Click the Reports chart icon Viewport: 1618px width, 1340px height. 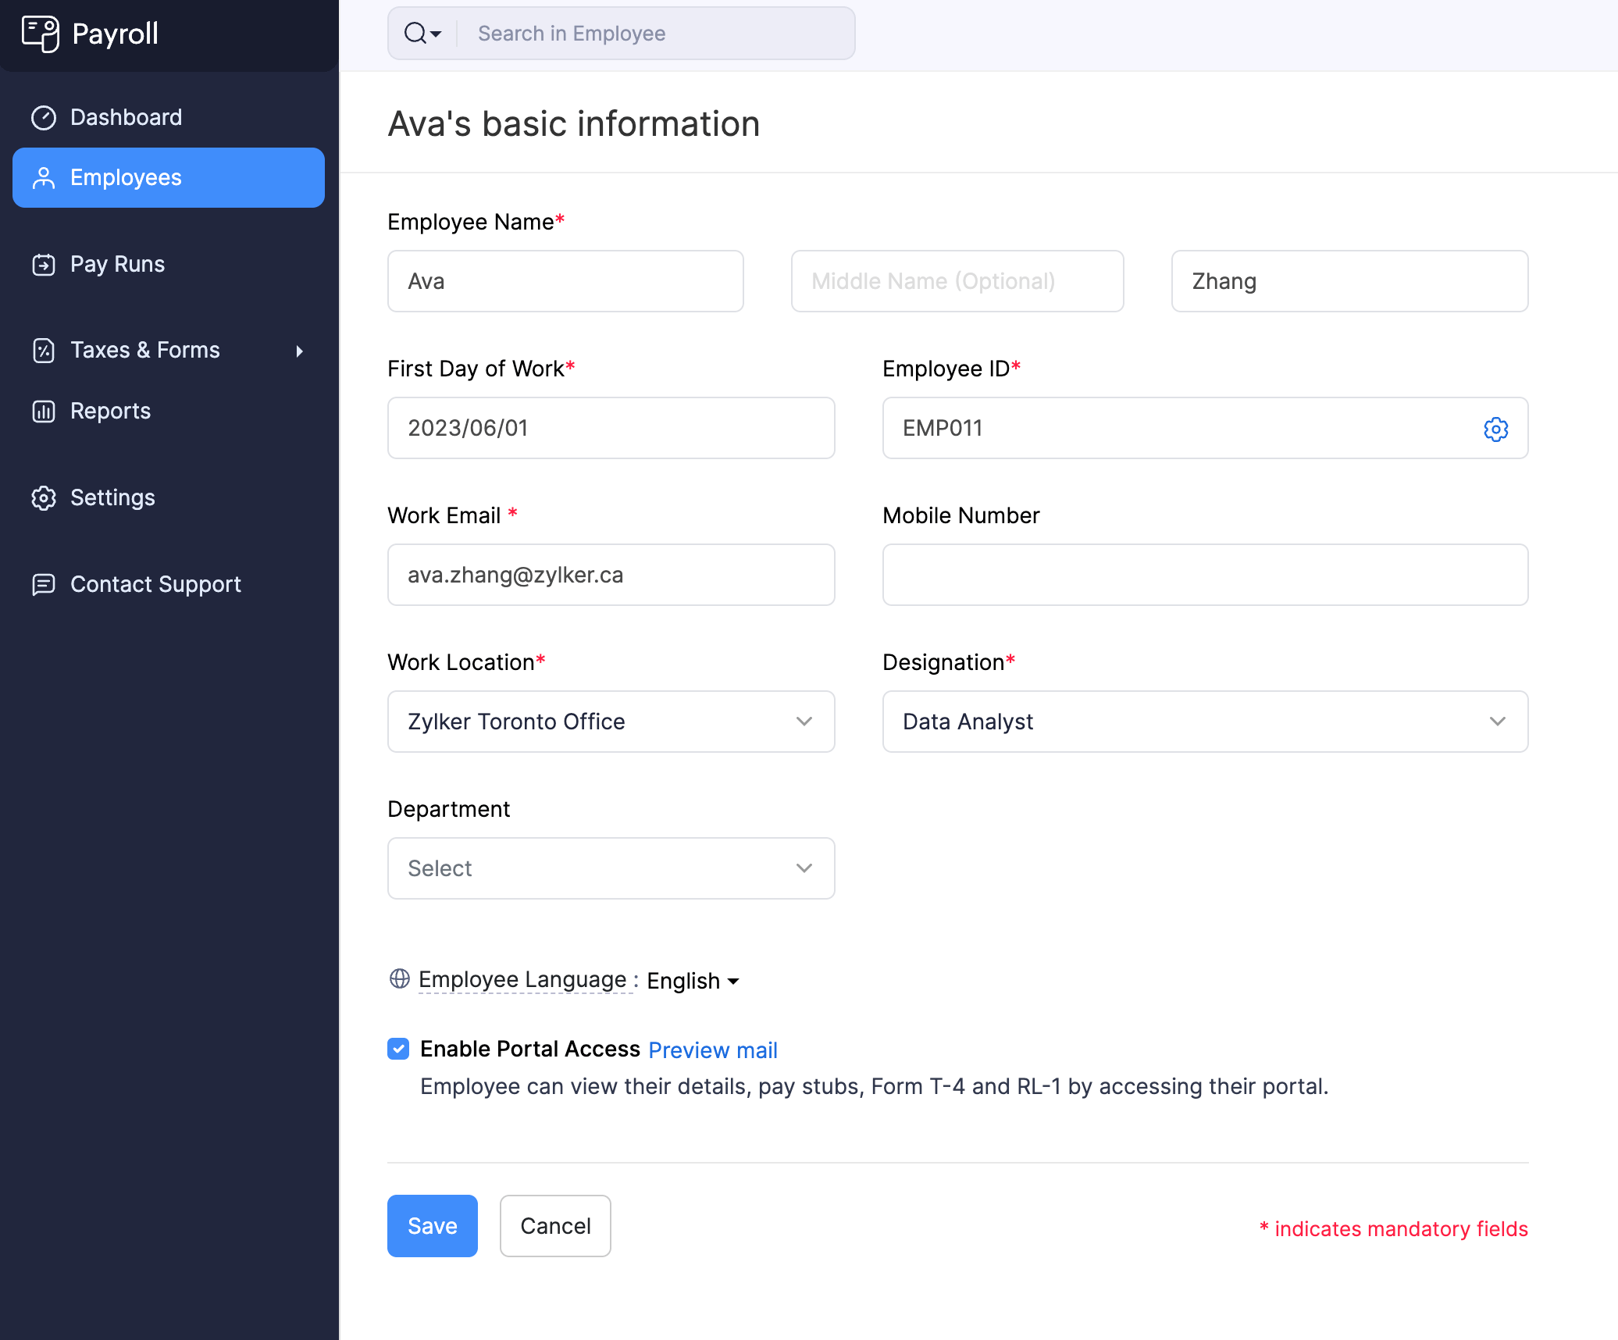(x=44, y=412)
